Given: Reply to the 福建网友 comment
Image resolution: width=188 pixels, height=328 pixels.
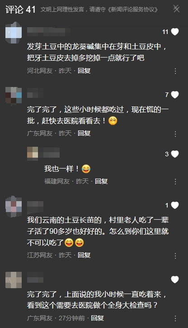Looking at the screenshot, I should coord(101,181).
